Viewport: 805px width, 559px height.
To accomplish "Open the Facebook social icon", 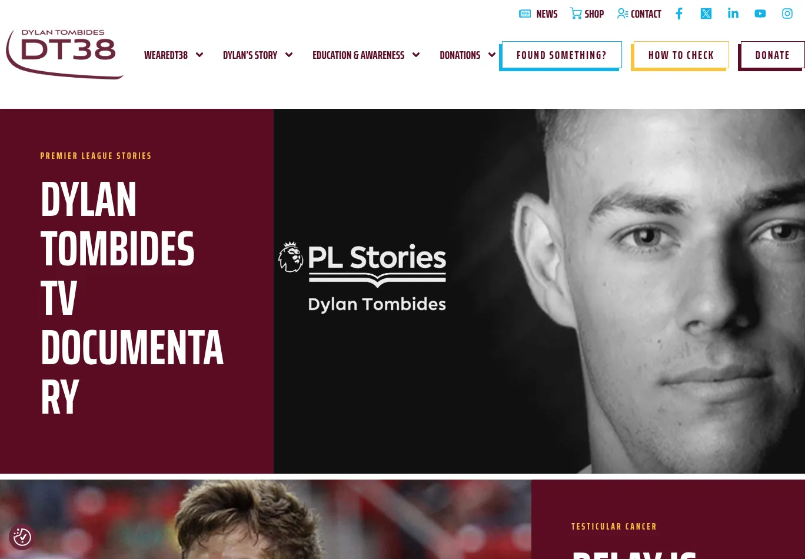I will [679, 14].
